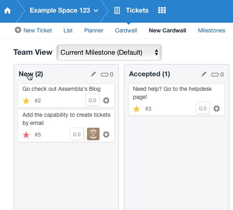Toggle the yellow star on ticket #3
233x210 pixels.
pyautogui.click(x=137, y=109)
